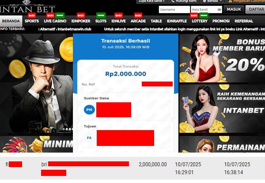265x183 pixels.
Task: Click the MASUK login button
Action: pos(234,9)
